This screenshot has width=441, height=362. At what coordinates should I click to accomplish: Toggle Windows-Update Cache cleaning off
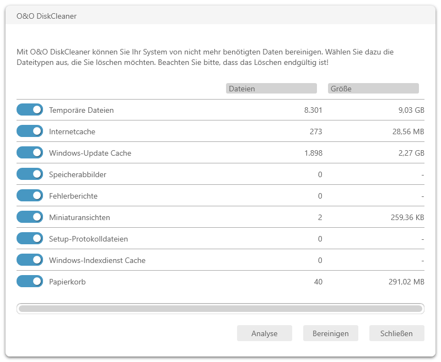30,152
